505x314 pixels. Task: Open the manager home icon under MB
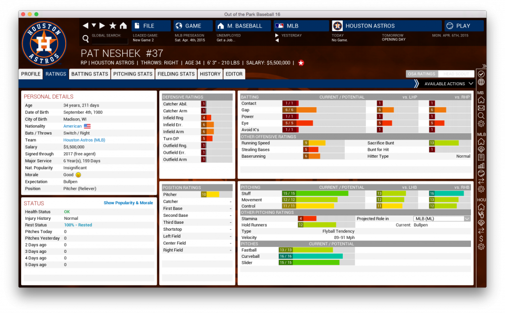(481, 100)
